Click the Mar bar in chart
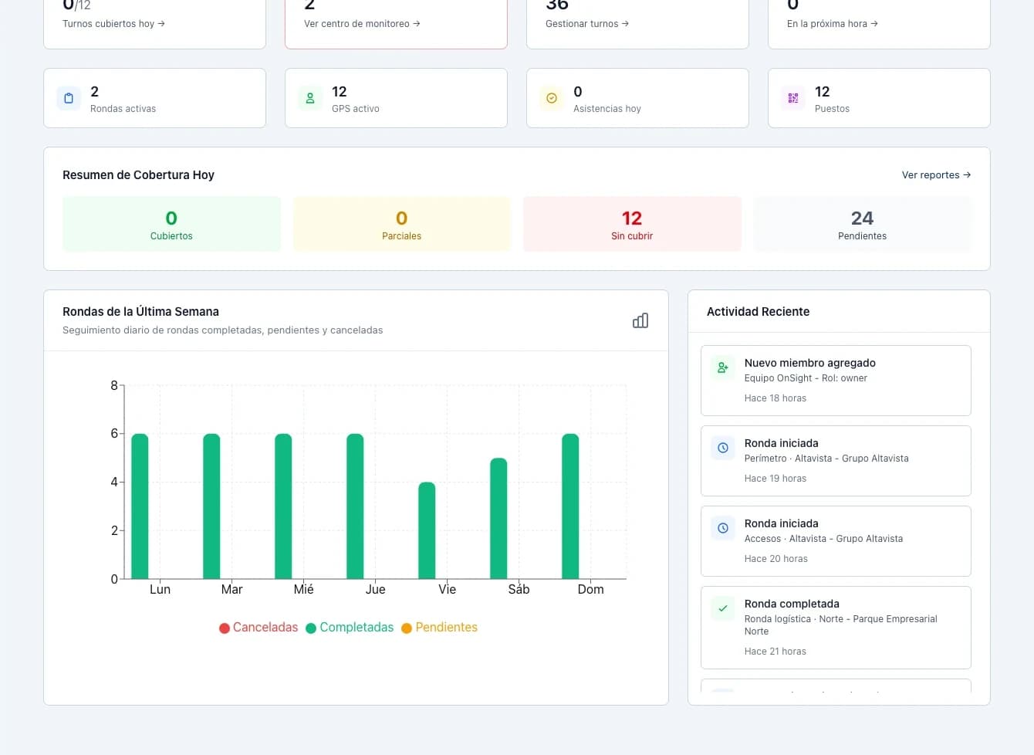Viewport: 1034px width, 755px height. [x=211, y=506]
